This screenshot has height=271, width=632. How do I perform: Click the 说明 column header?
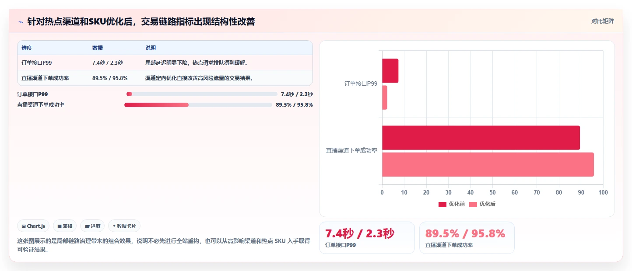[151, 48]
